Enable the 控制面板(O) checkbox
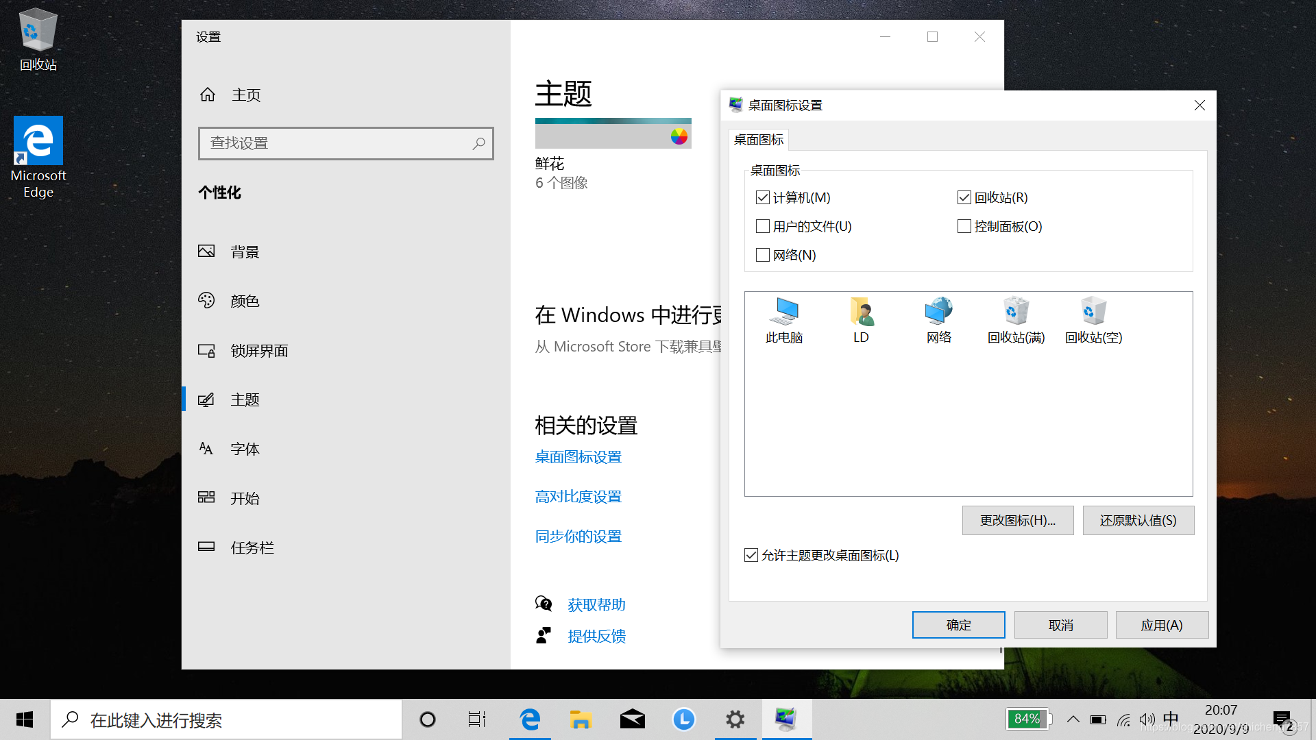 [964, 227]
